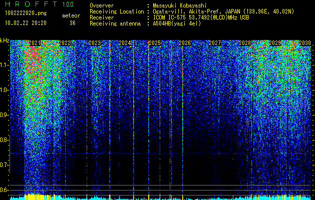Click the 2029 time marker
Screen dimensions: 315x200
tap(275, 43)
